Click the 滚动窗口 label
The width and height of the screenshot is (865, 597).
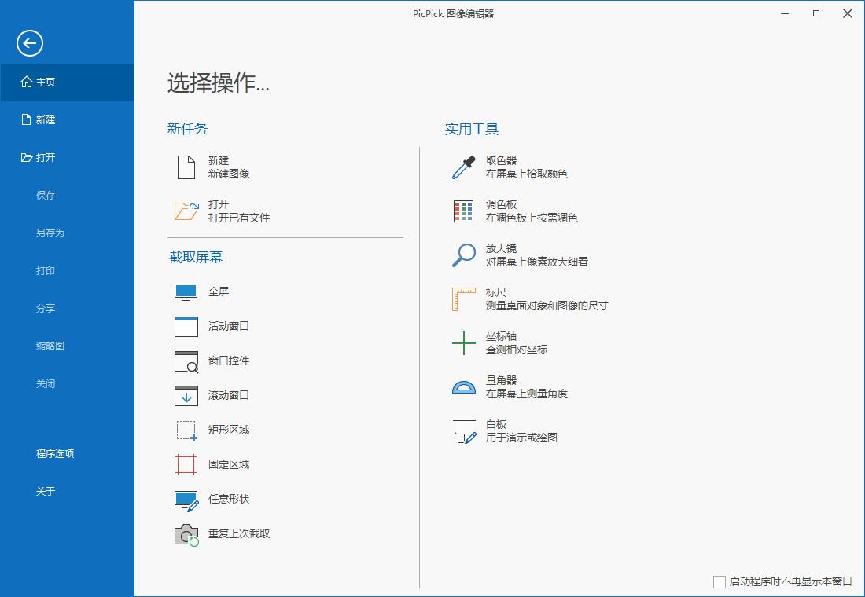point(228,395)
